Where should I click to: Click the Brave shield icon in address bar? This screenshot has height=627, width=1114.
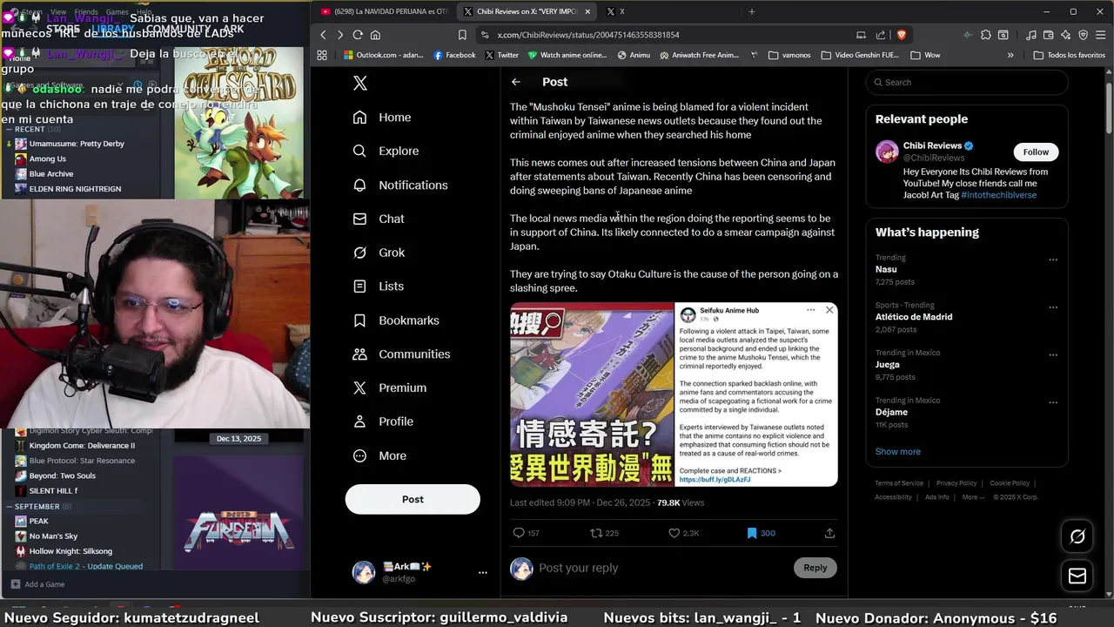click(901, 35)
